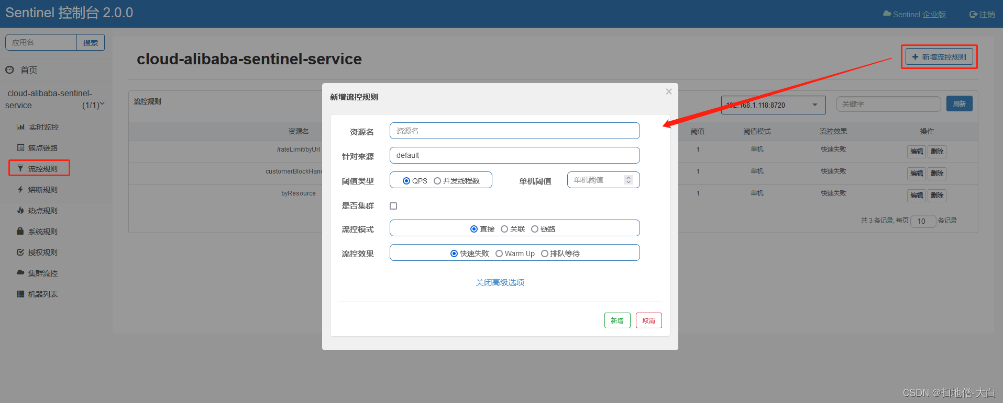Click 编辑 for the /rateLimit/byUrl row
Screen dimensions: 1003x403
click(917, 152)
